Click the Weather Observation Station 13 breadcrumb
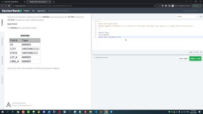 click(x=59, y=11)
